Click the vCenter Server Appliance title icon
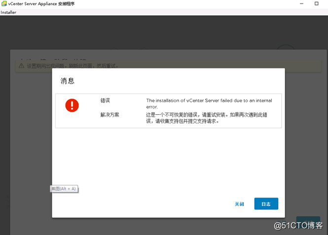 tap(4, 3)
